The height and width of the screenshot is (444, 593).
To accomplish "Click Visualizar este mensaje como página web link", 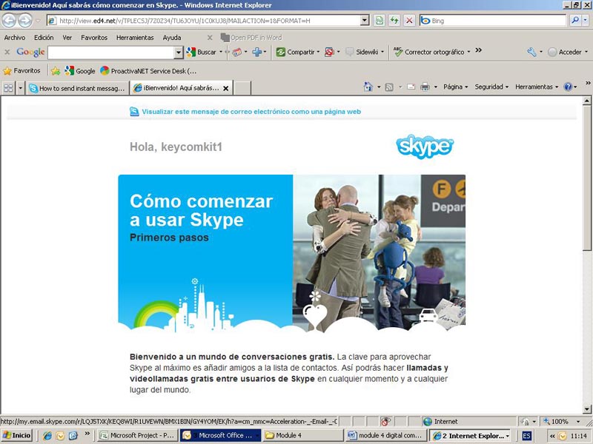I will [x=251, y=112].
